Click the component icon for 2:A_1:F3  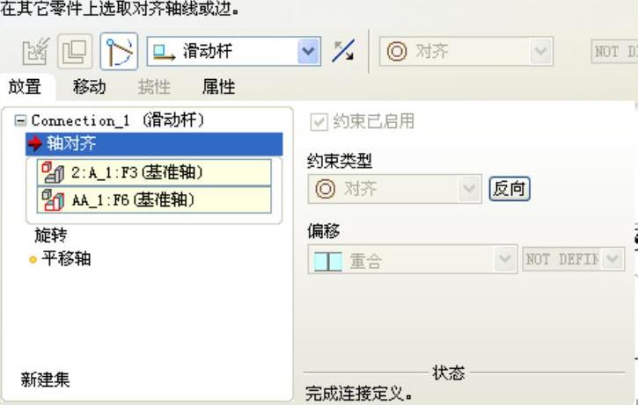coord(53,172)
